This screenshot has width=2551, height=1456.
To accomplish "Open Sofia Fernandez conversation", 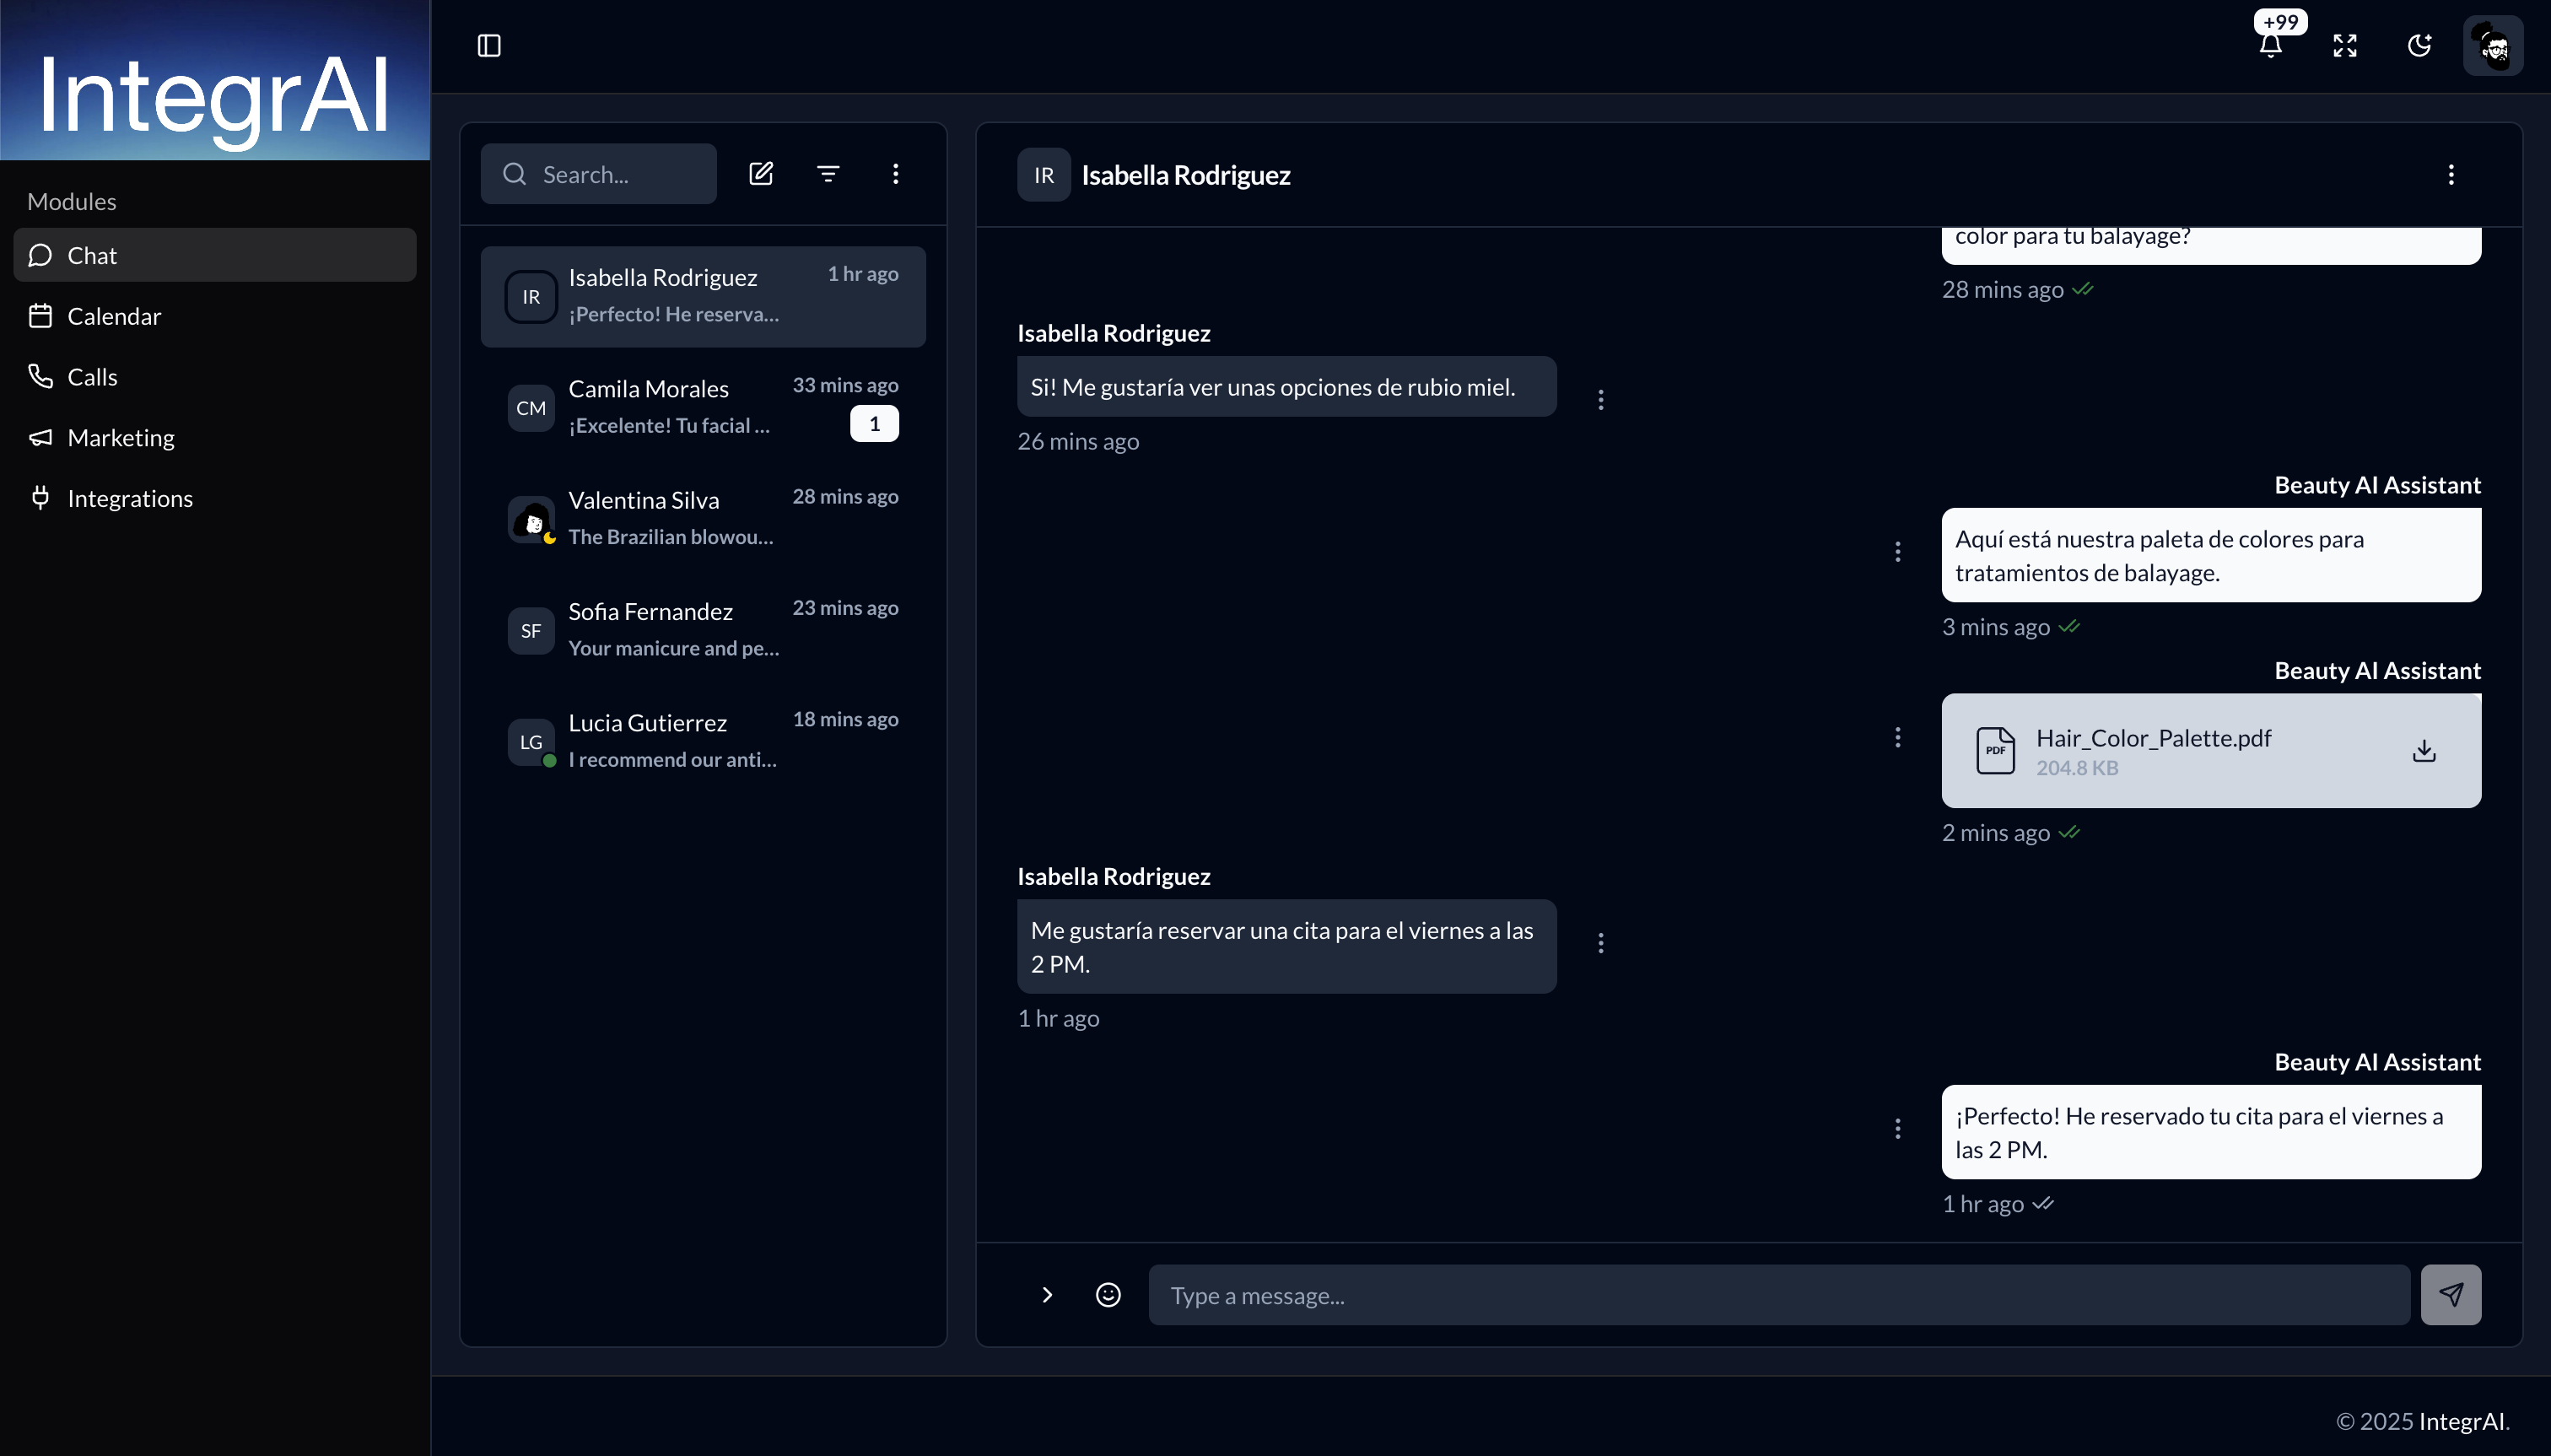I will 703,631.
